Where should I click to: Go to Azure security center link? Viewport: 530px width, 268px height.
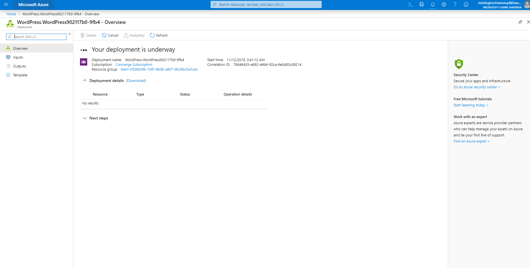pos(476,87)
